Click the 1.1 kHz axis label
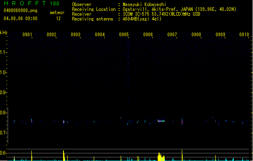 pos(3,52)
